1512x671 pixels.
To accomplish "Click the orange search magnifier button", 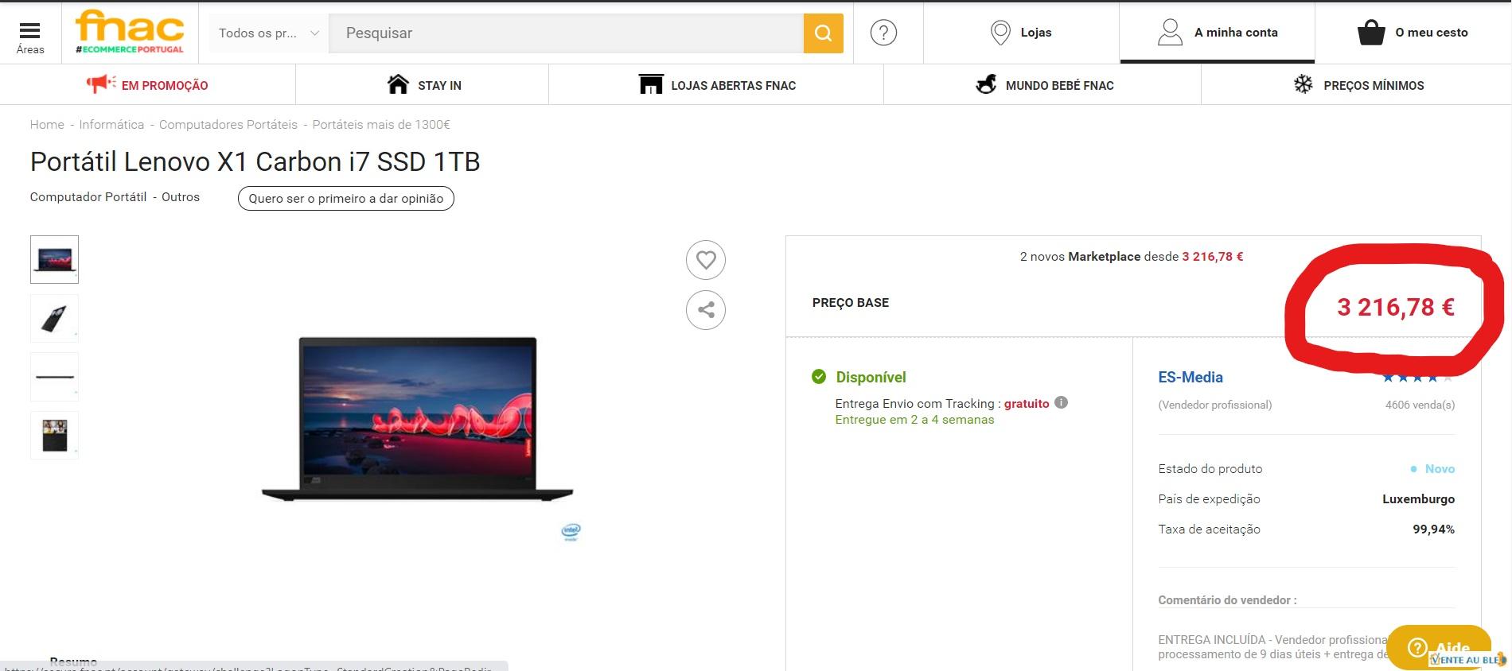I will (823, 33).
